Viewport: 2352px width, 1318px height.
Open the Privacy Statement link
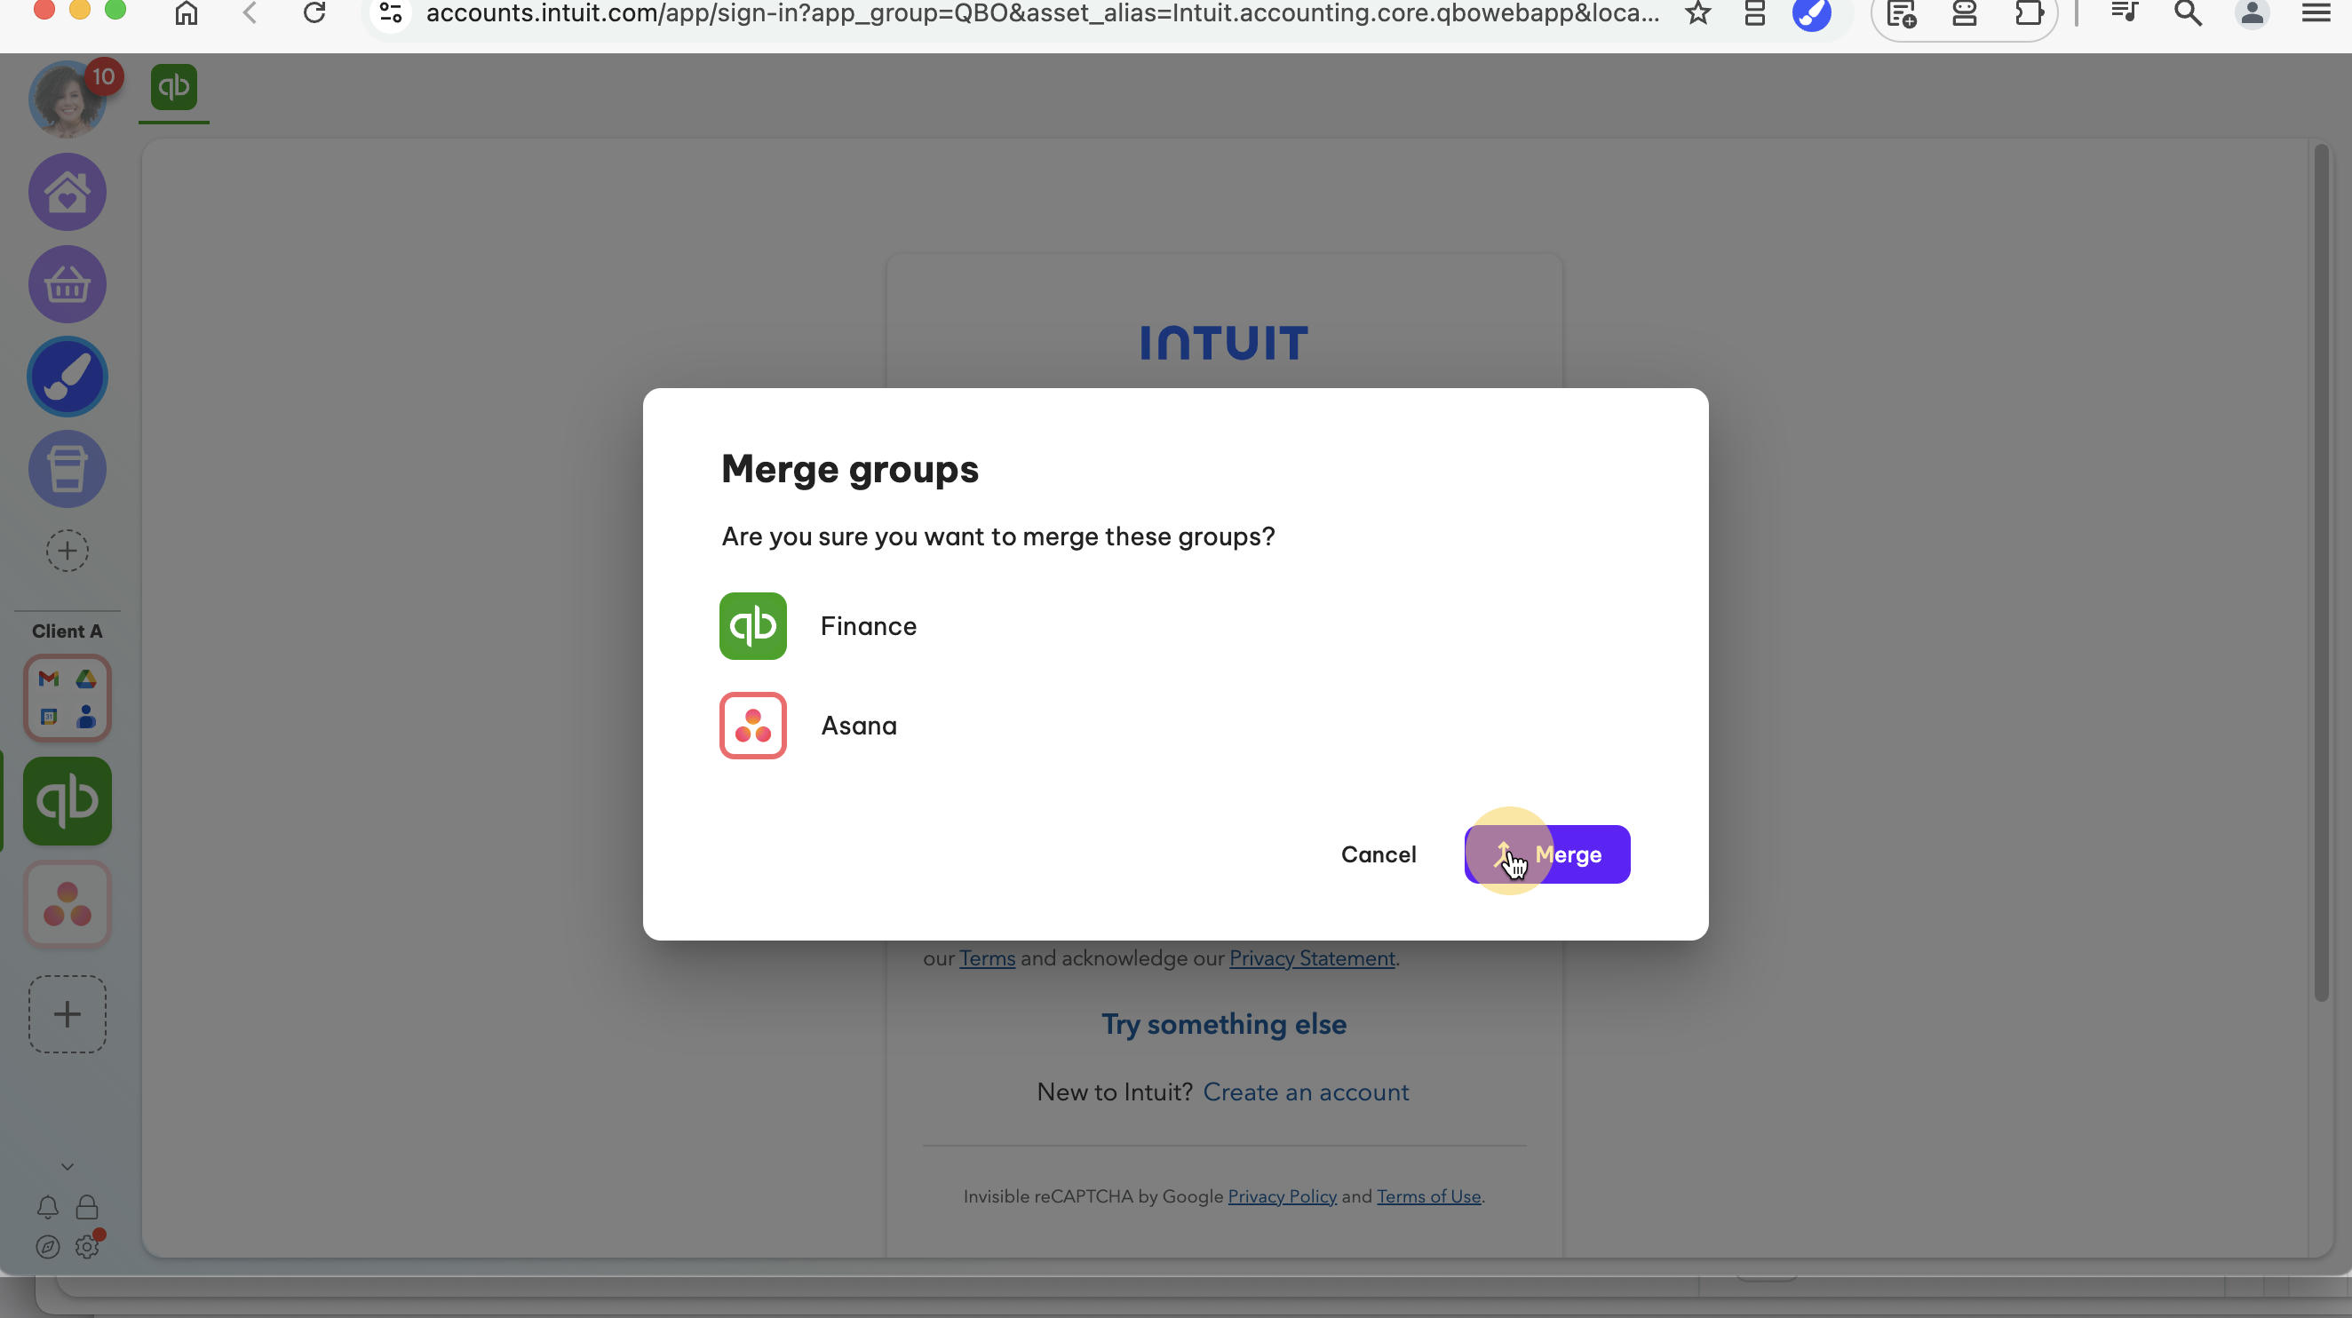click(x=1312, y=958)
